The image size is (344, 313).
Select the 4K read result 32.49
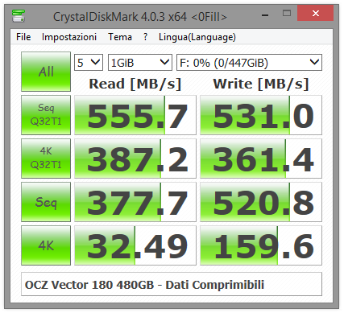135,245
